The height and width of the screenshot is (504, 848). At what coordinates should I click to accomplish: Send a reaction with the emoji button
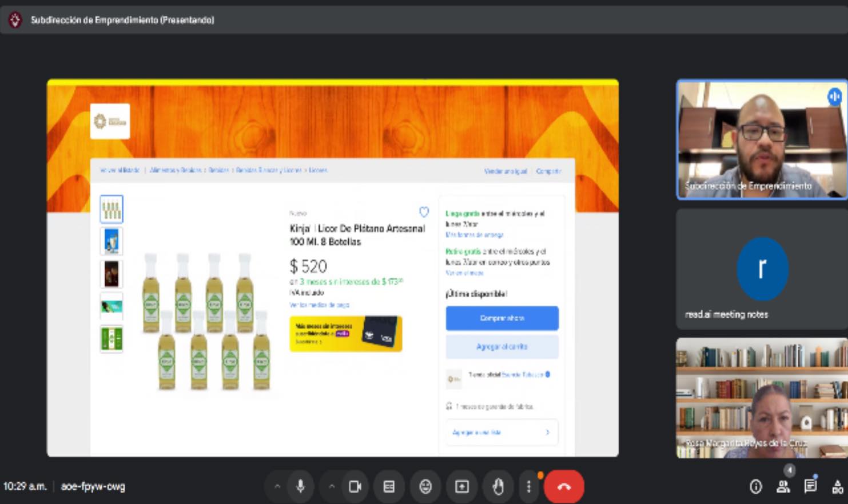click(x=425, y=486)
